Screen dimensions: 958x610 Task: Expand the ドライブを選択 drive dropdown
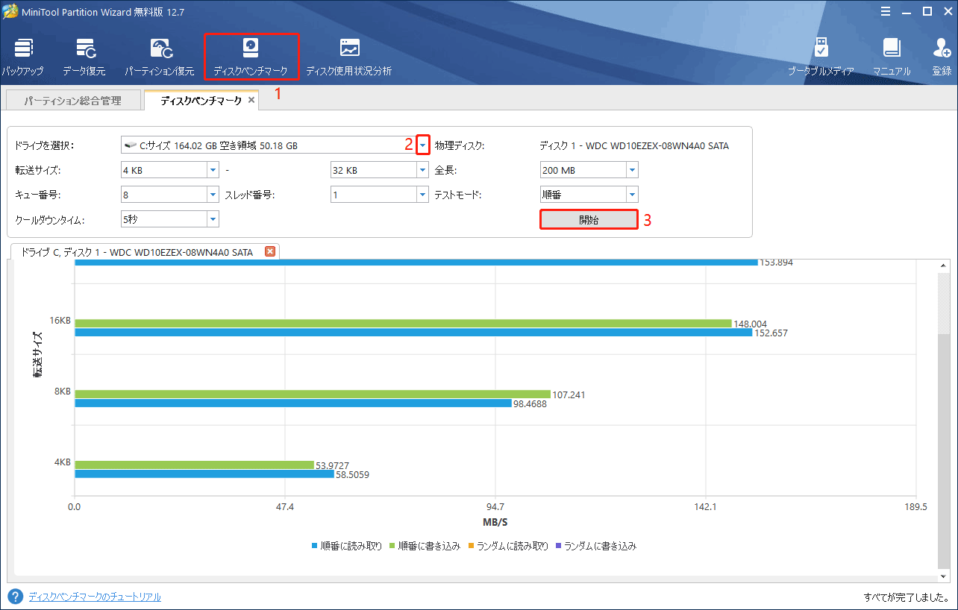[x=422, y=145]
